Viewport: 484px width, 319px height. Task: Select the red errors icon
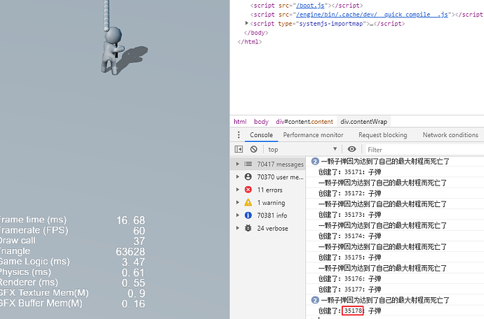[248, 190]
